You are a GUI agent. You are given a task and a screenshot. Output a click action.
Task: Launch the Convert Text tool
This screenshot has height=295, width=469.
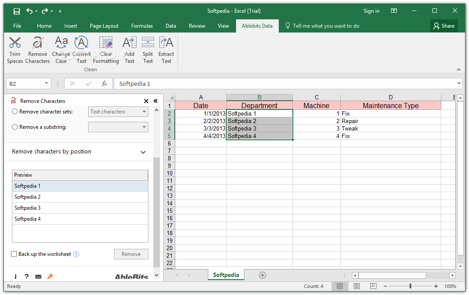81,50
